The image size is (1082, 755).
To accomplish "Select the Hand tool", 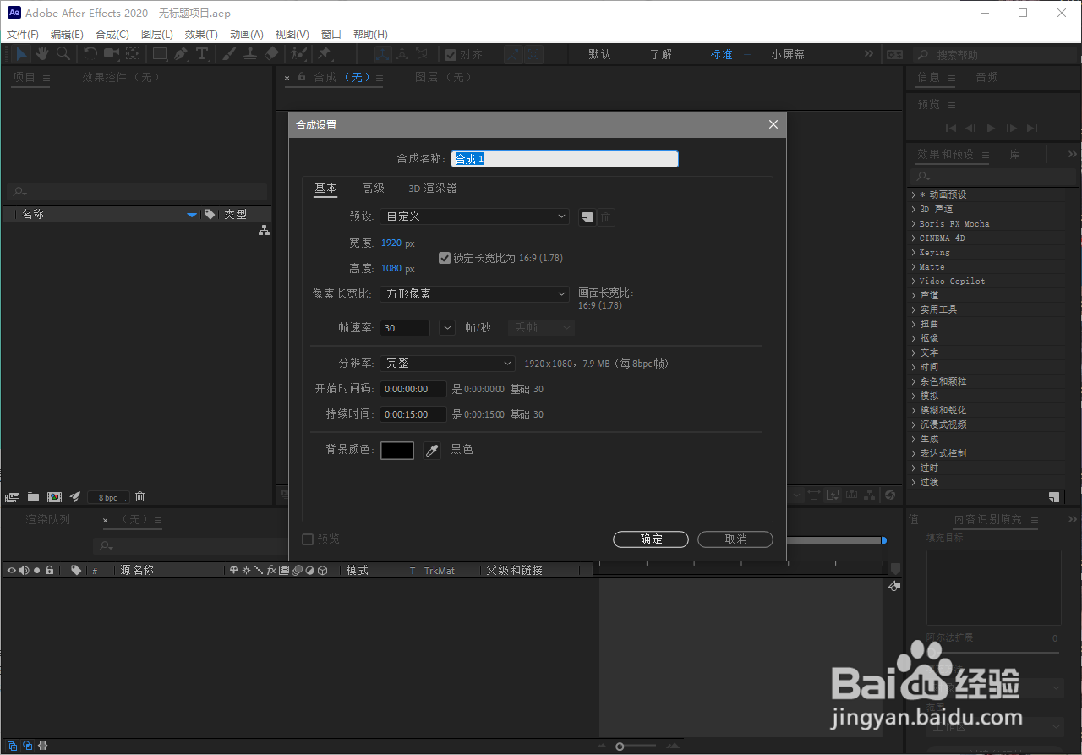I will (x=42, y=53).
